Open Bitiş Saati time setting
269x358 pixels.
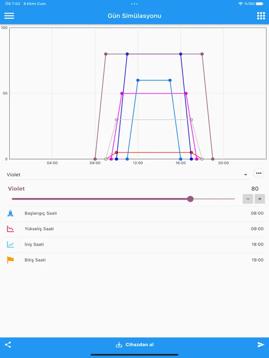pos(134,260)
